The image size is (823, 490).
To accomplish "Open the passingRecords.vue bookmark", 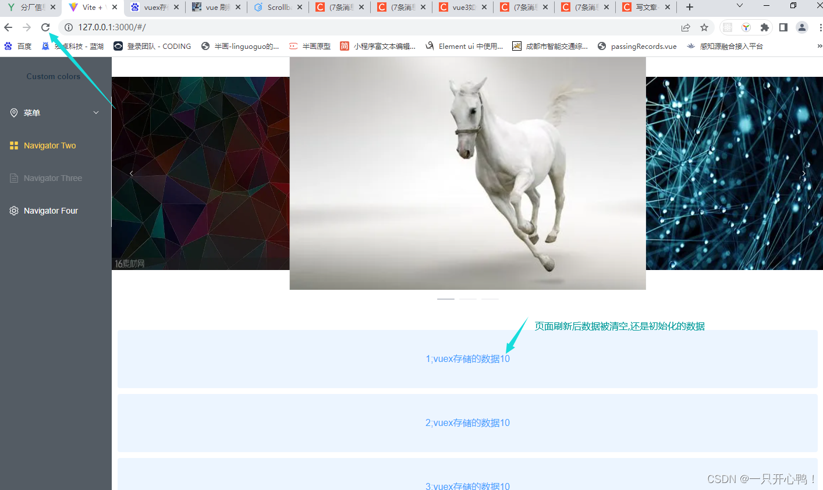I will coord(637,46).
